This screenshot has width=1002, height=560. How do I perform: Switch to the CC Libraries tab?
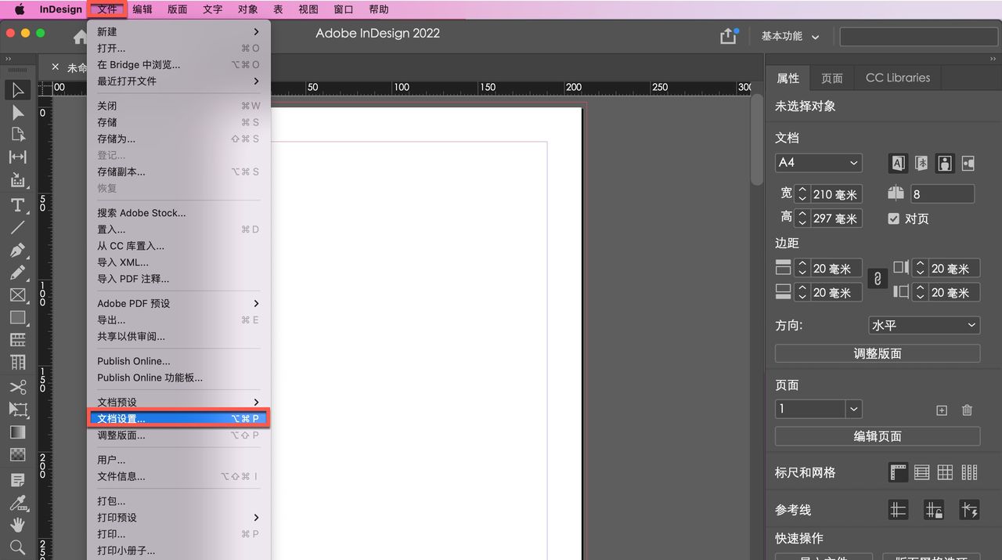(898, 78)
